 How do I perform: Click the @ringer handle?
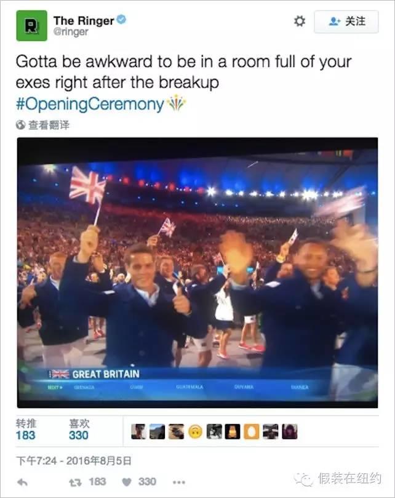(x=71, y=32)
